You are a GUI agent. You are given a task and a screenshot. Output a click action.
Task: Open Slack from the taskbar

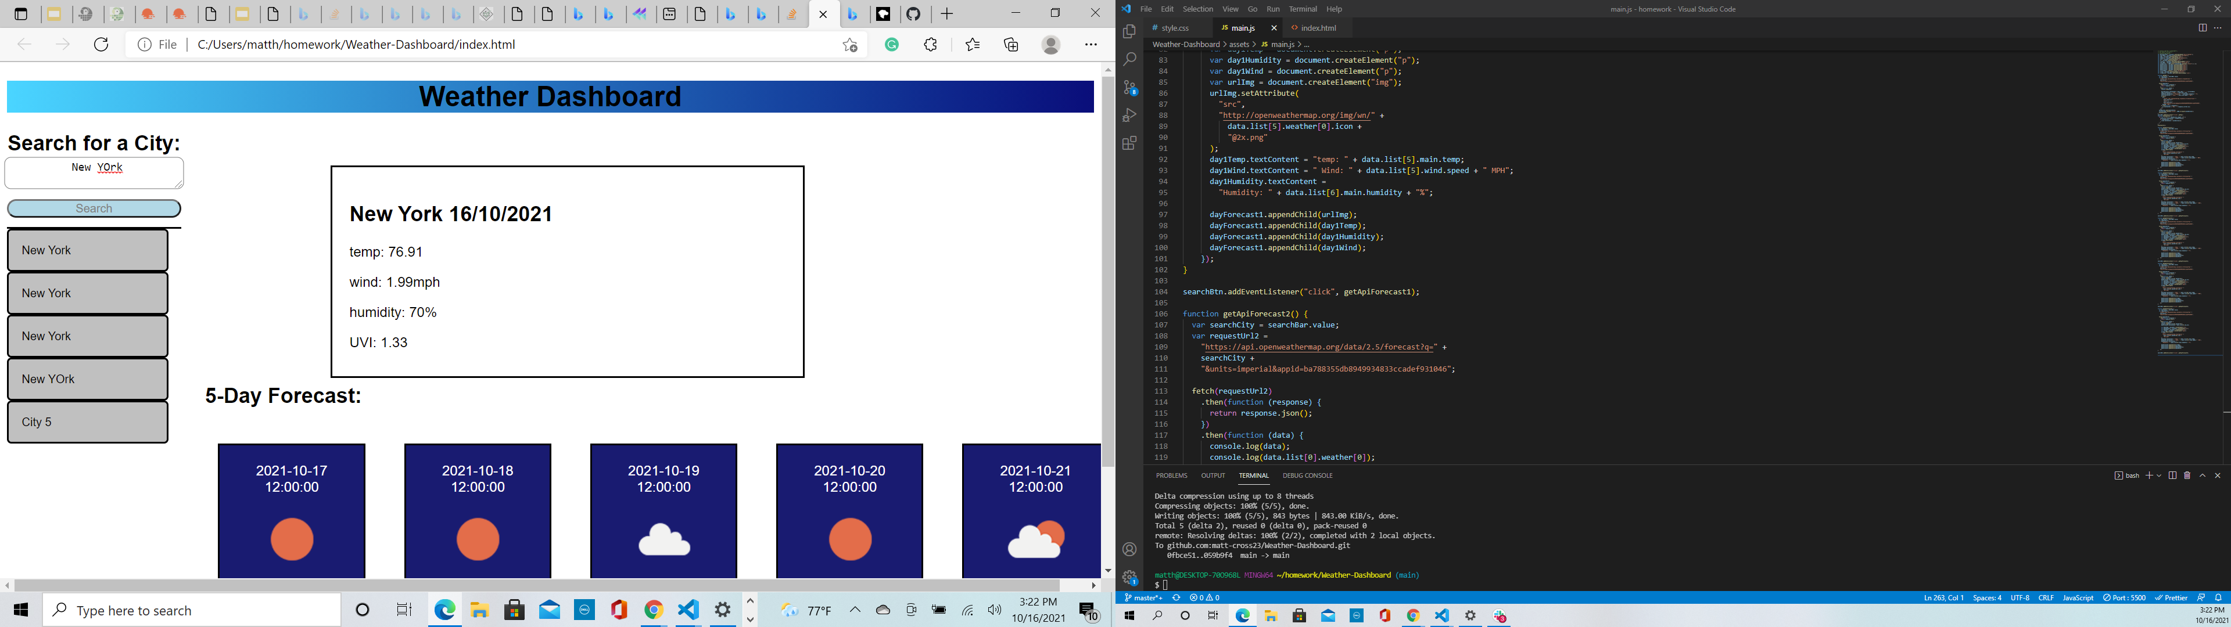click(x=1500, y=616)
